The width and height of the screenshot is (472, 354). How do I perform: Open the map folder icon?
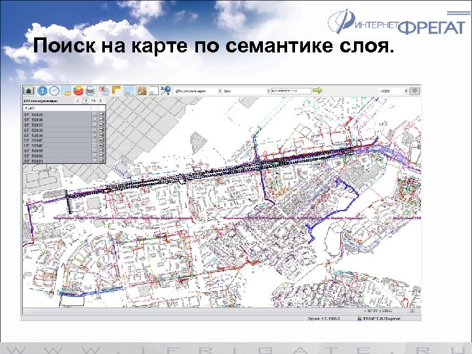coord(66,90)
